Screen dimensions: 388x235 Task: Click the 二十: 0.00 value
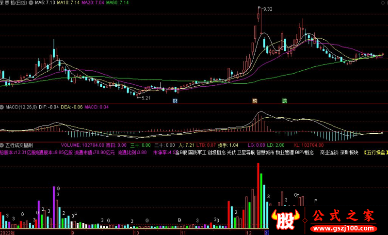pos(164,145)
